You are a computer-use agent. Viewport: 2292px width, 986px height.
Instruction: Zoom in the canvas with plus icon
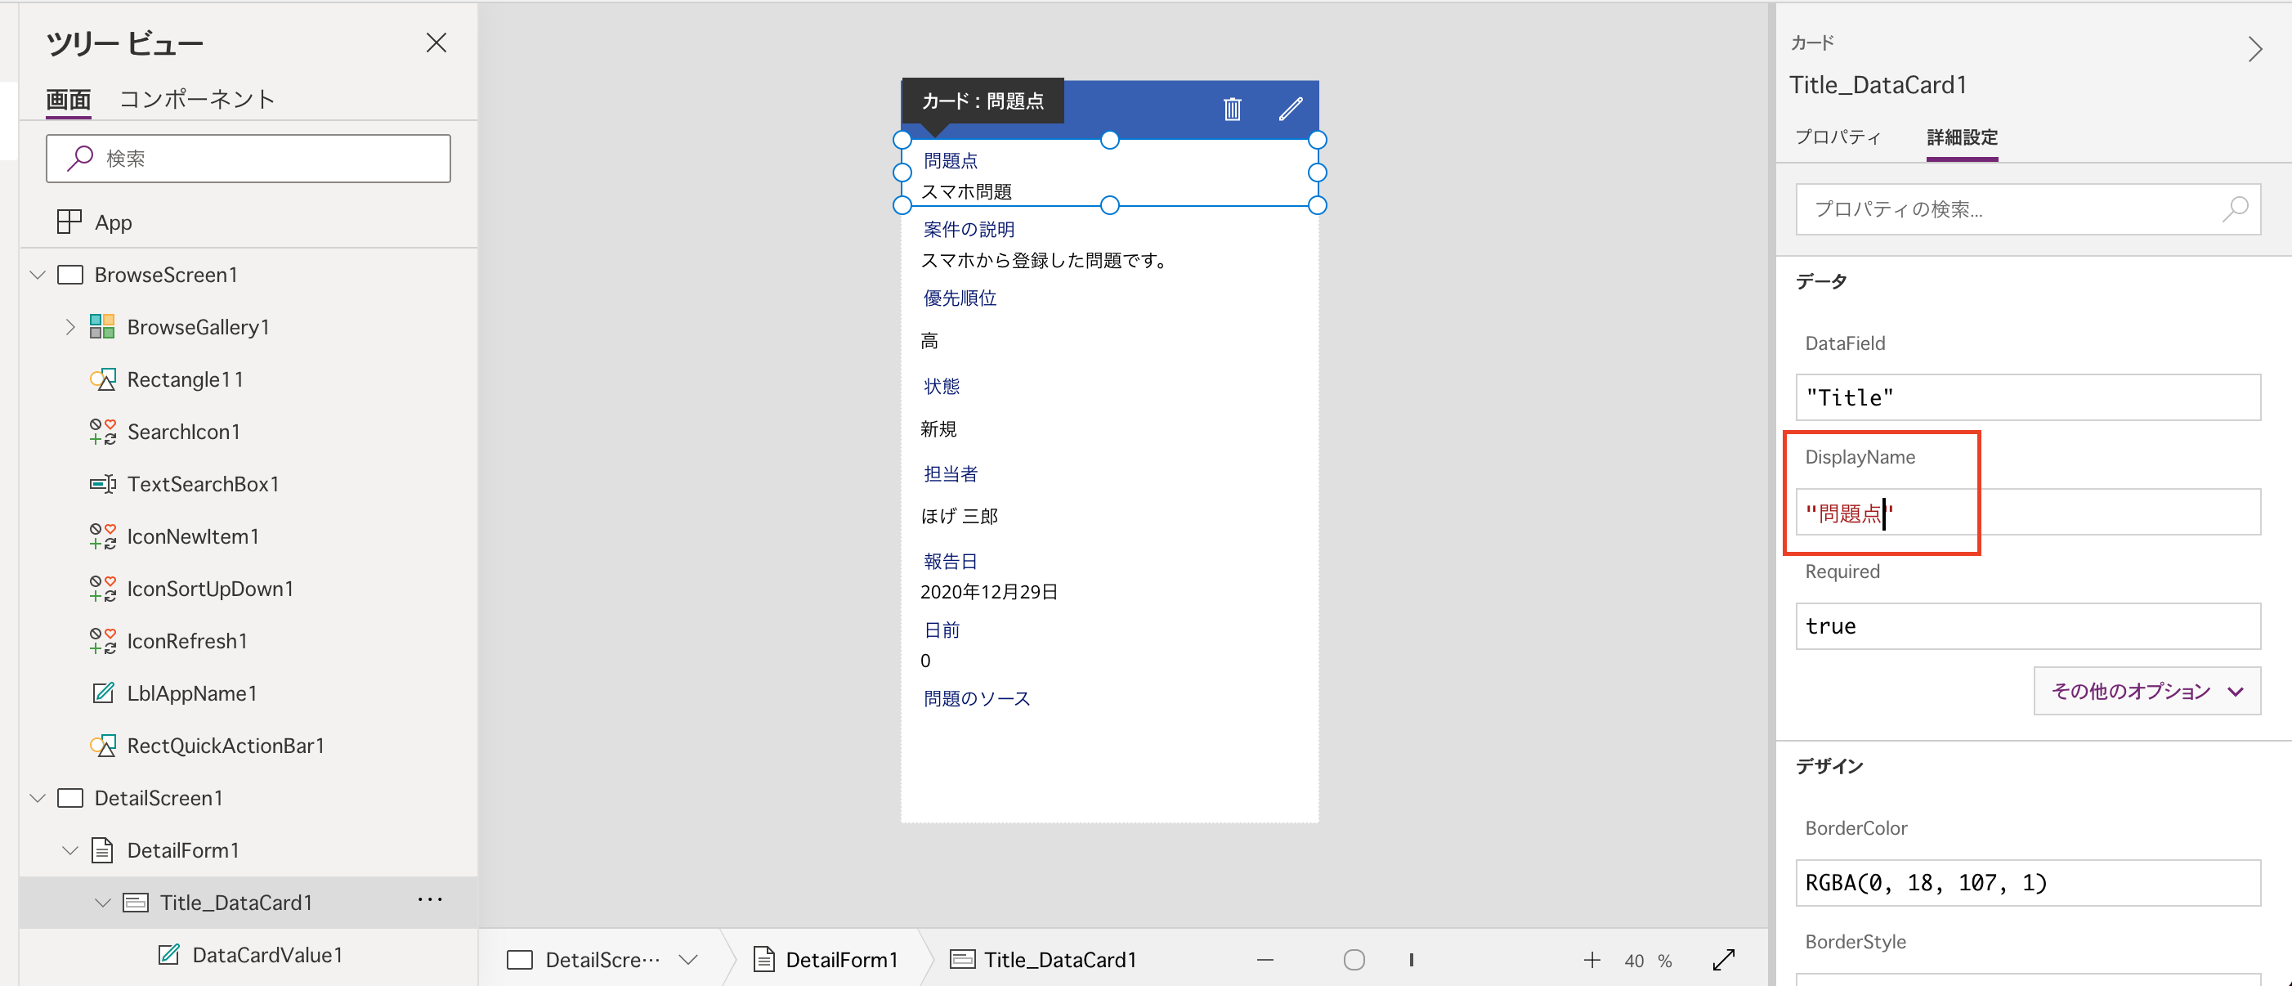tap(1591, 959)
